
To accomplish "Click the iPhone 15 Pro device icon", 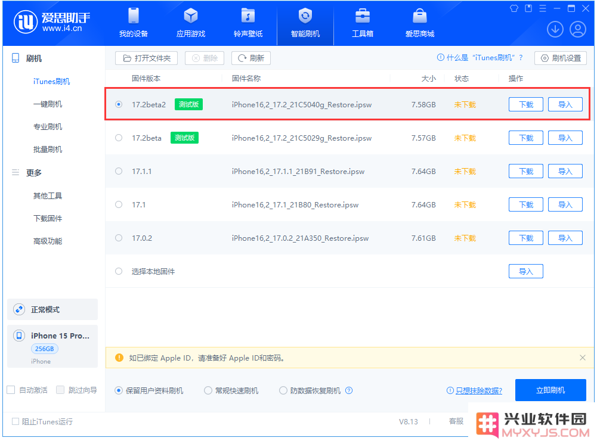I will click(x=19, y=336).
